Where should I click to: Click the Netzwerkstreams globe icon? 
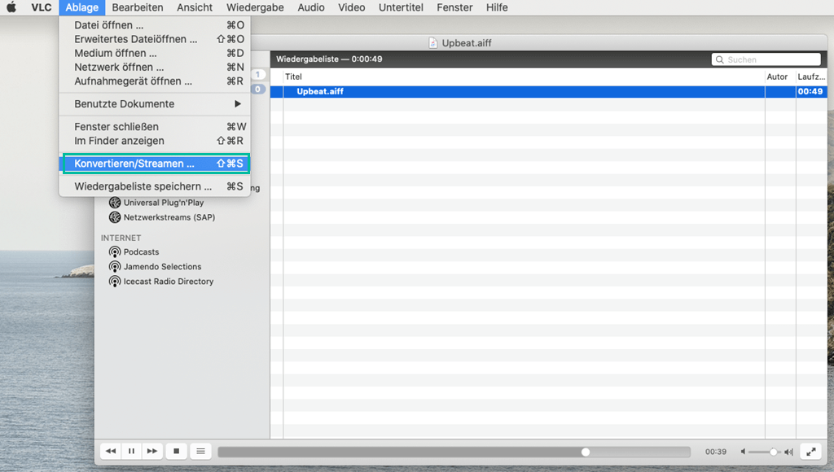114,217
